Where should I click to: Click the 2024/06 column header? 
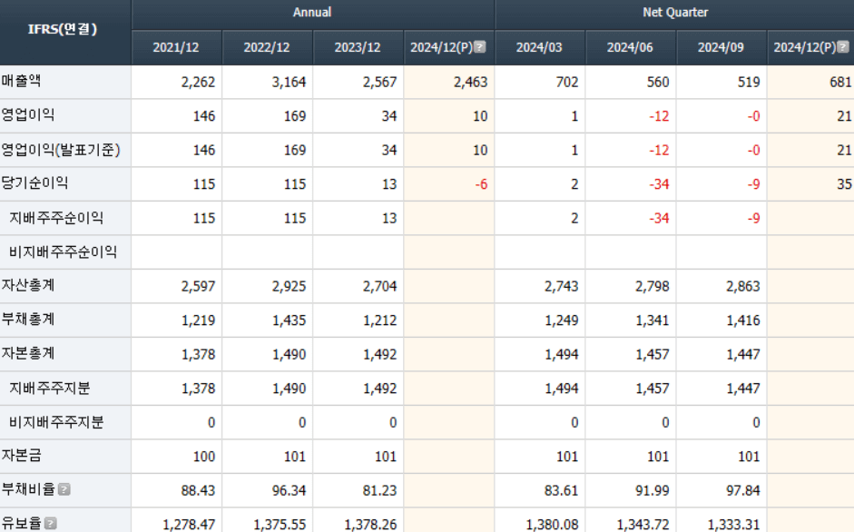pos(630,47)
